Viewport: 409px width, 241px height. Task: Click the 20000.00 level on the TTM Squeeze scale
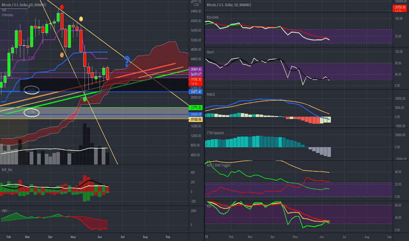point(400,135)
